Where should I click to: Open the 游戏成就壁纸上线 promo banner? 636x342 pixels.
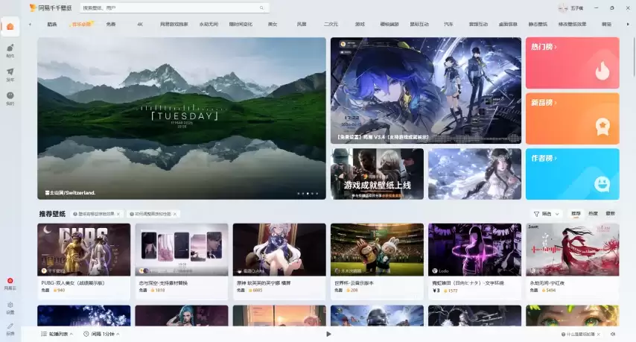[x=378, y=174]
